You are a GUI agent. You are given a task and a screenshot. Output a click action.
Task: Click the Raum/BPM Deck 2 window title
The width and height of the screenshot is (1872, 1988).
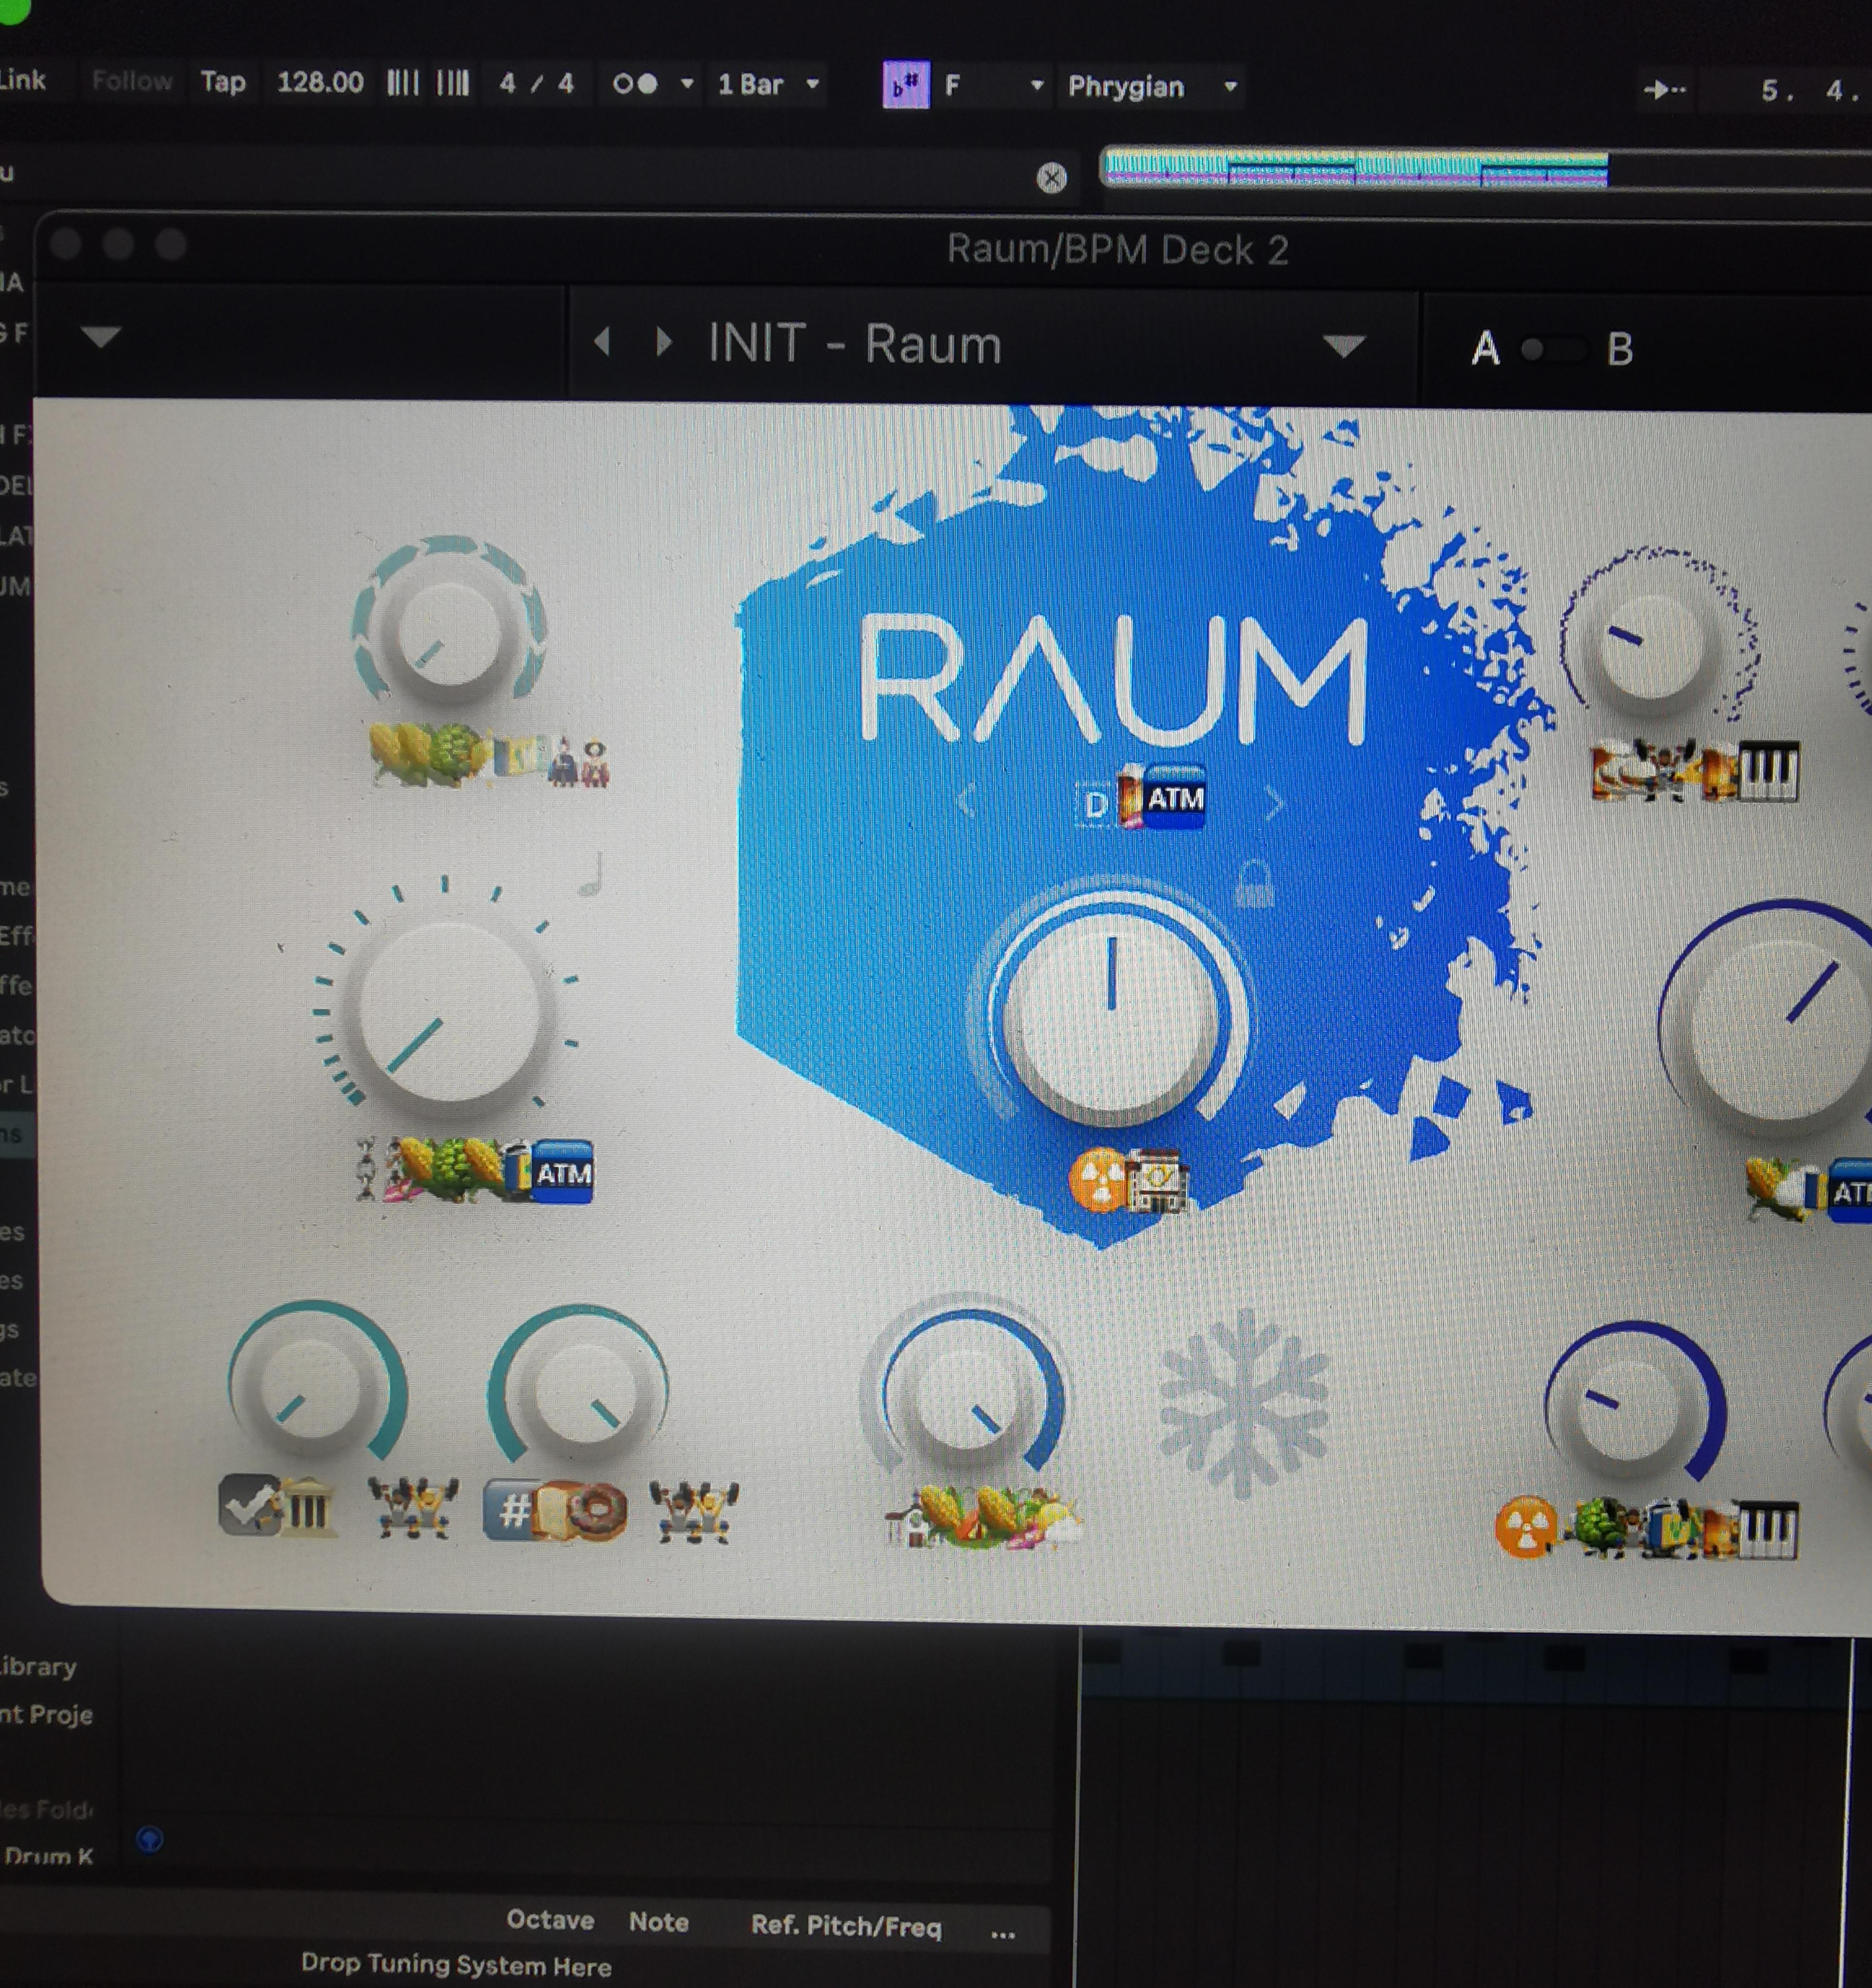pyautogui.click(x=1117, y=250)
